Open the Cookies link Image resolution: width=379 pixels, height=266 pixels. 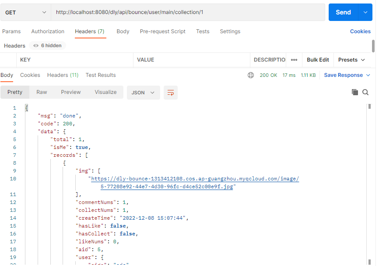360,31
